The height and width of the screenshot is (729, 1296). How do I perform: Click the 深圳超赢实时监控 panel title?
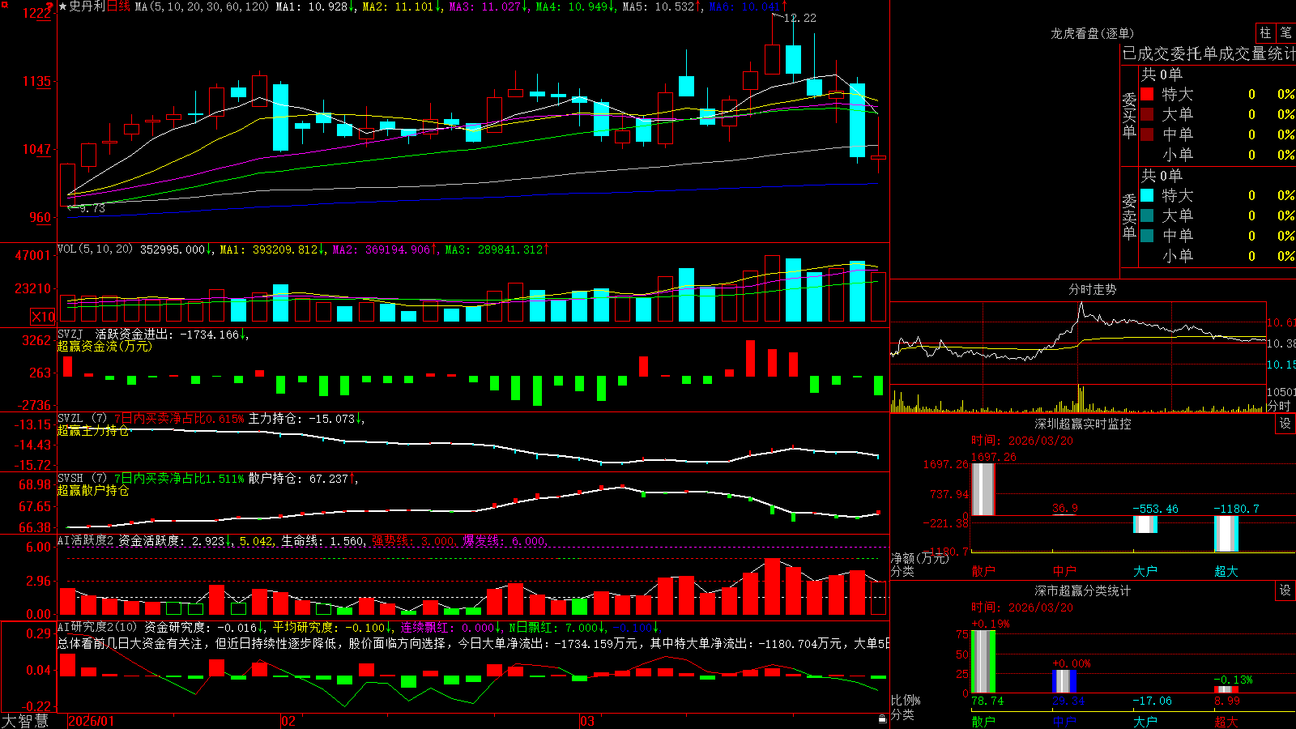coord(1082,424)
